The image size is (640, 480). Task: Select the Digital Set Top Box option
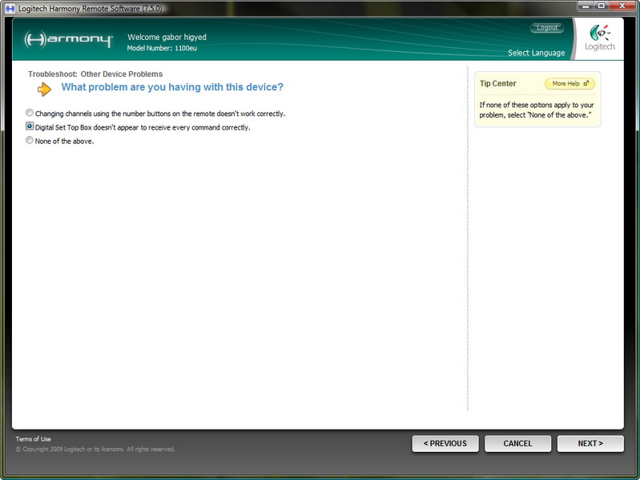30,127
